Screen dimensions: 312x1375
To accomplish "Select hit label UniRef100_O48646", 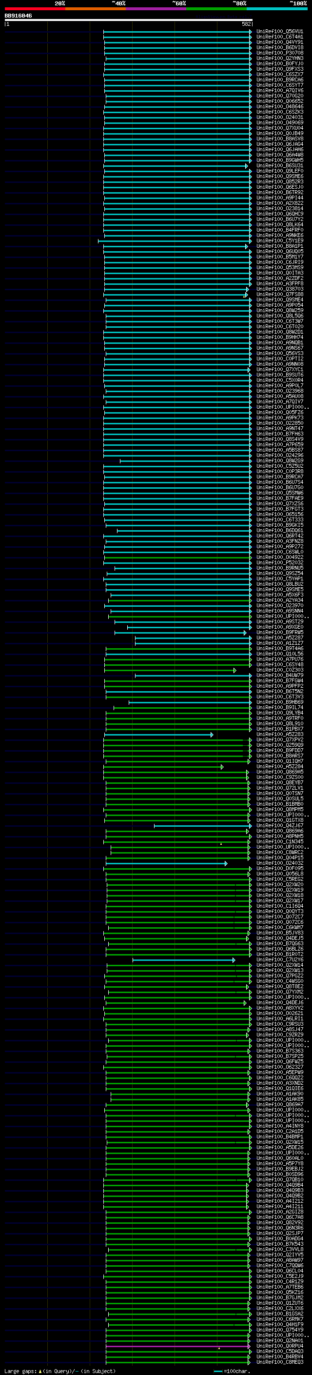I will point(280,106).
